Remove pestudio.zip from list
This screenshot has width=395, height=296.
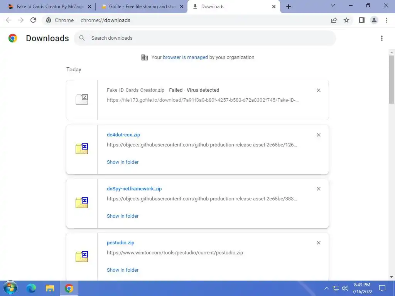point(318,243)
